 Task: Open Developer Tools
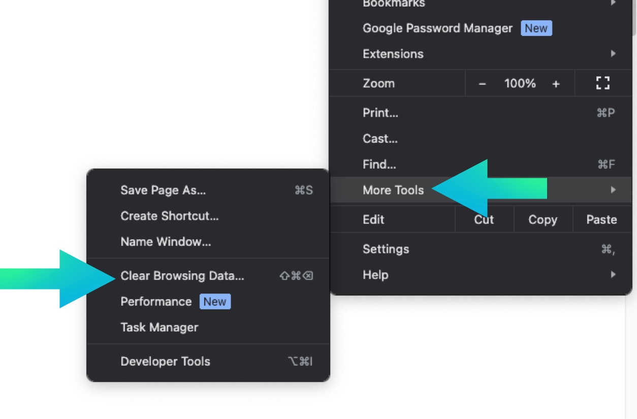pos(165,362)
